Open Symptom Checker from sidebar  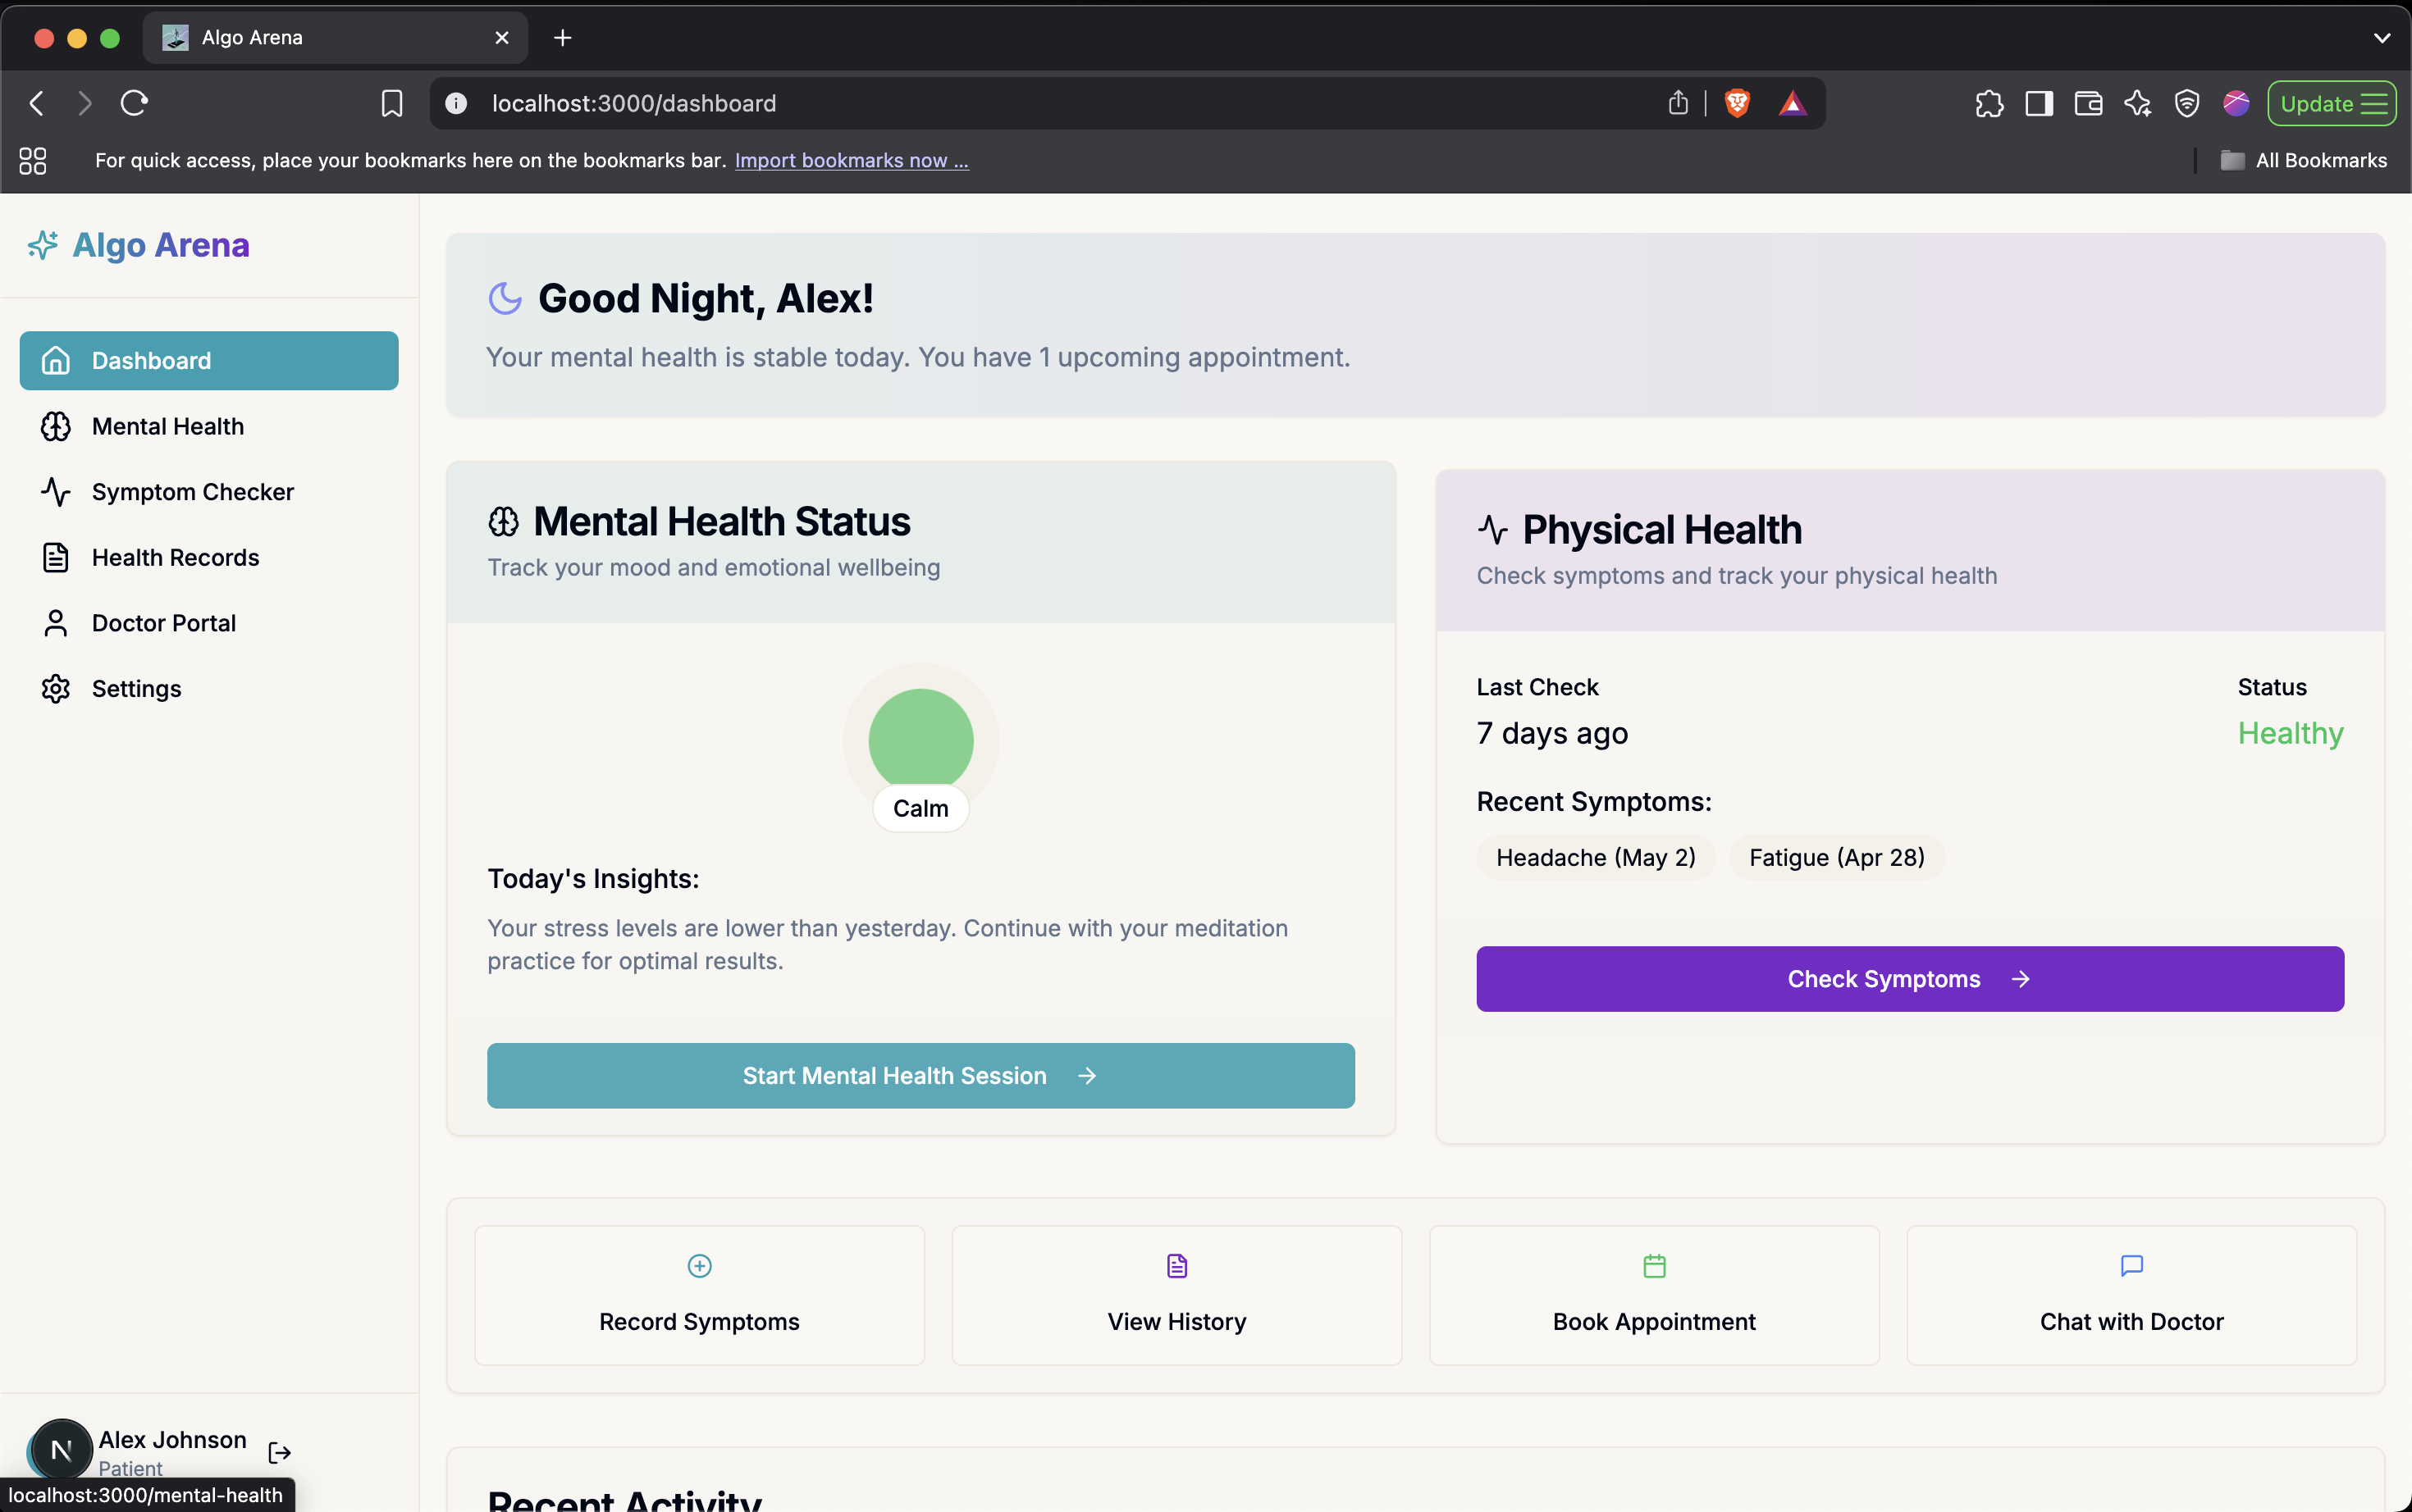192,492
